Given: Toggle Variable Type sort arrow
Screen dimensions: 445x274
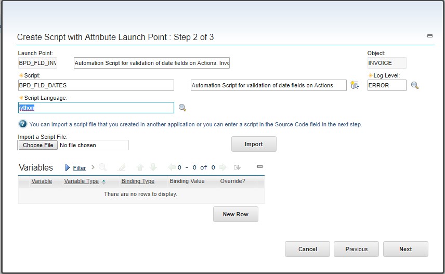Looking at the screenshot, I should [103, 182].
